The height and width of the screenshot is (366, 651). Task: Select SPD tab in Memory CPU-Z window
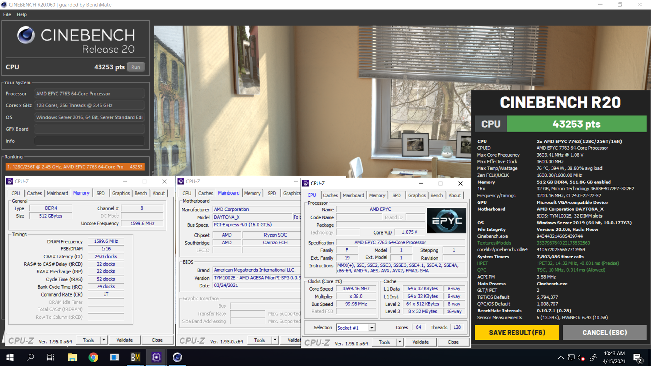point(100,193)
